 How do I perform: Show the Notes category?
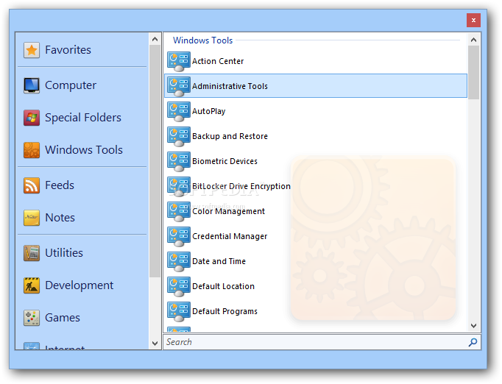[60, 218]
